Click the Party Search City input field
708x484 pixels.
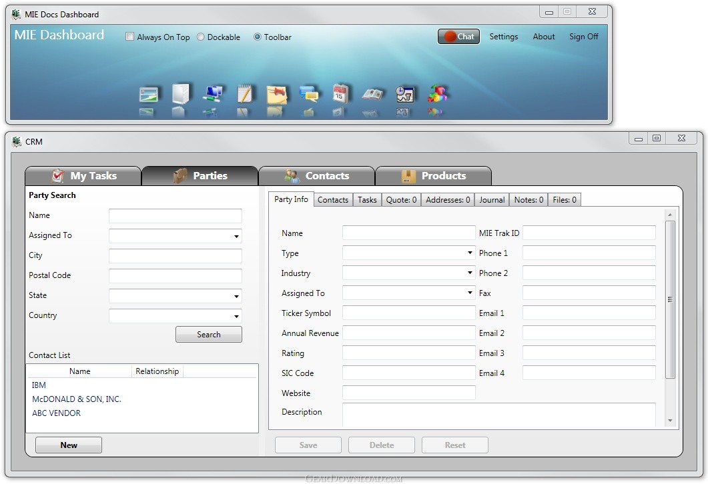(175, 256)
